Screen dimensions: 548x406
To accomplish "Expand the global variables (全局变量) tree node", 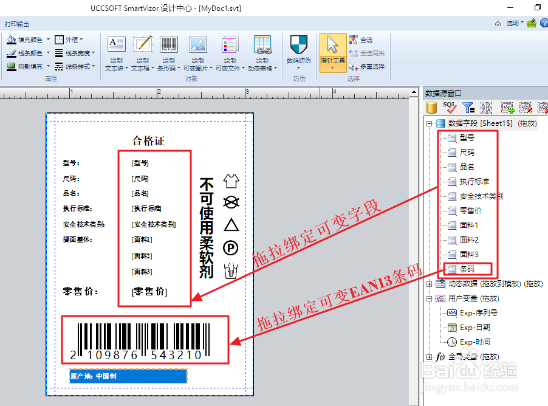I will point(429,357).
